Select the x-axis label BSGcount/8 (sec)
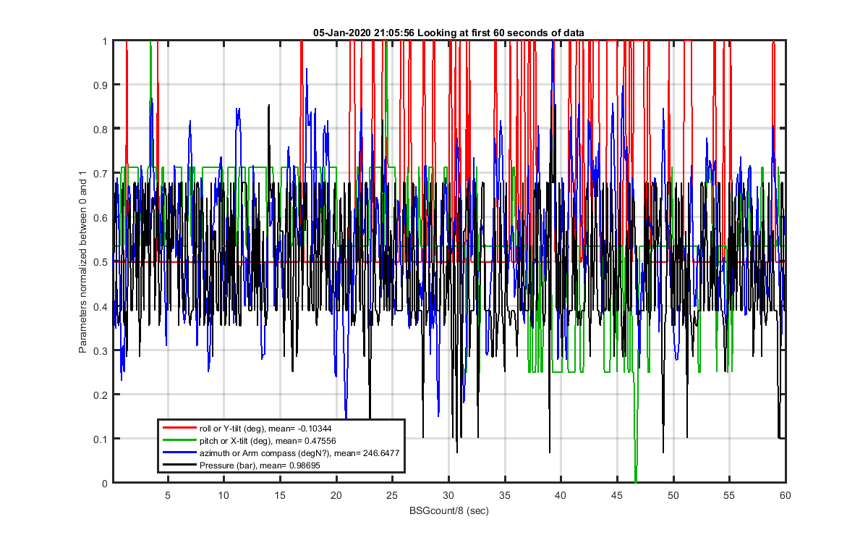This screenshot has height=543, width=868. (448, 511)
